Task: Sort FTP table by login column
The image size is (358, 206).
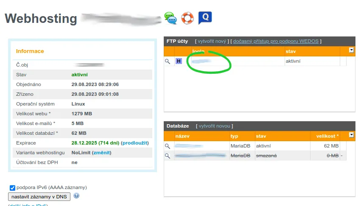Action: coord(198,51)
